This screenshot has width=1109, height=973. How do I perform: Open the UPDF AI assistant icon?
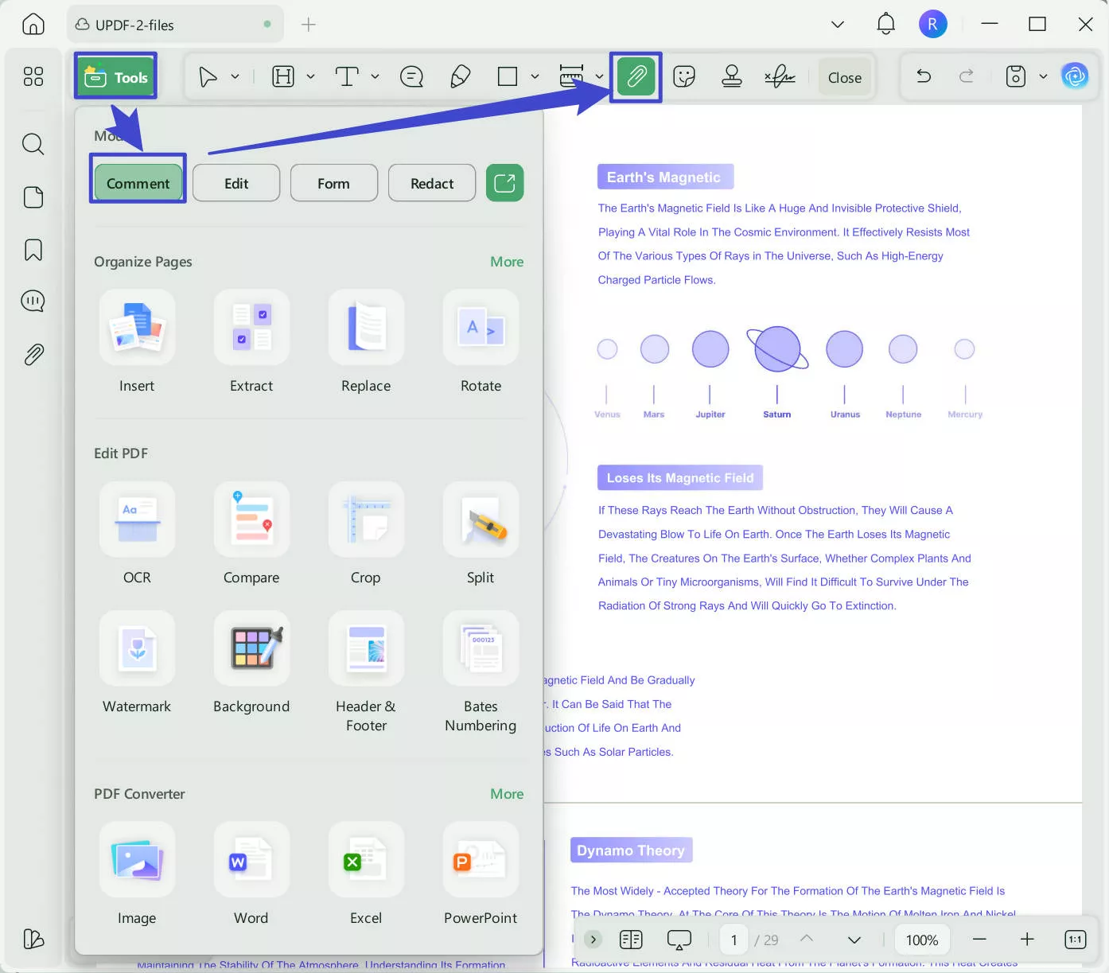click(x=1075, y=77)
